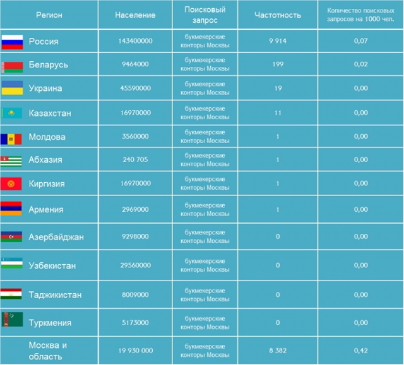Viewport: 404px width, 365px height.
Task: Click the Население column header
Action: coord(135,15)
